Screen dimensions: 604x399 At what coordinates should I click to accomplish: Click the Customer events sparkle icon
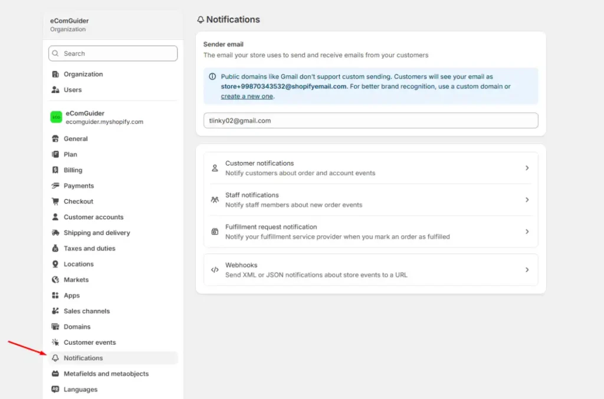55,342
